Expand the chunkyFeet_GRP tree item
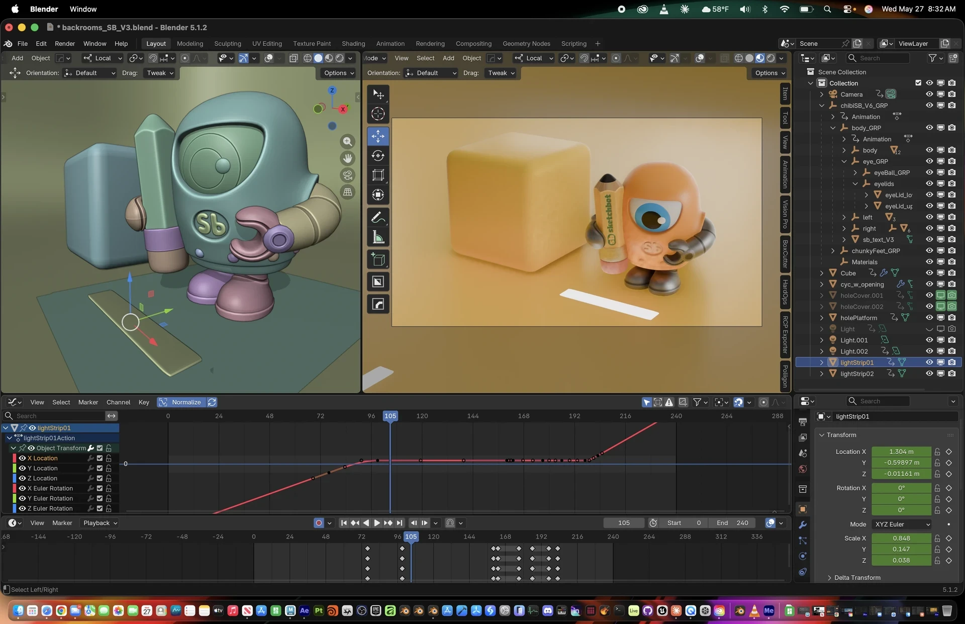 point(833,251)
